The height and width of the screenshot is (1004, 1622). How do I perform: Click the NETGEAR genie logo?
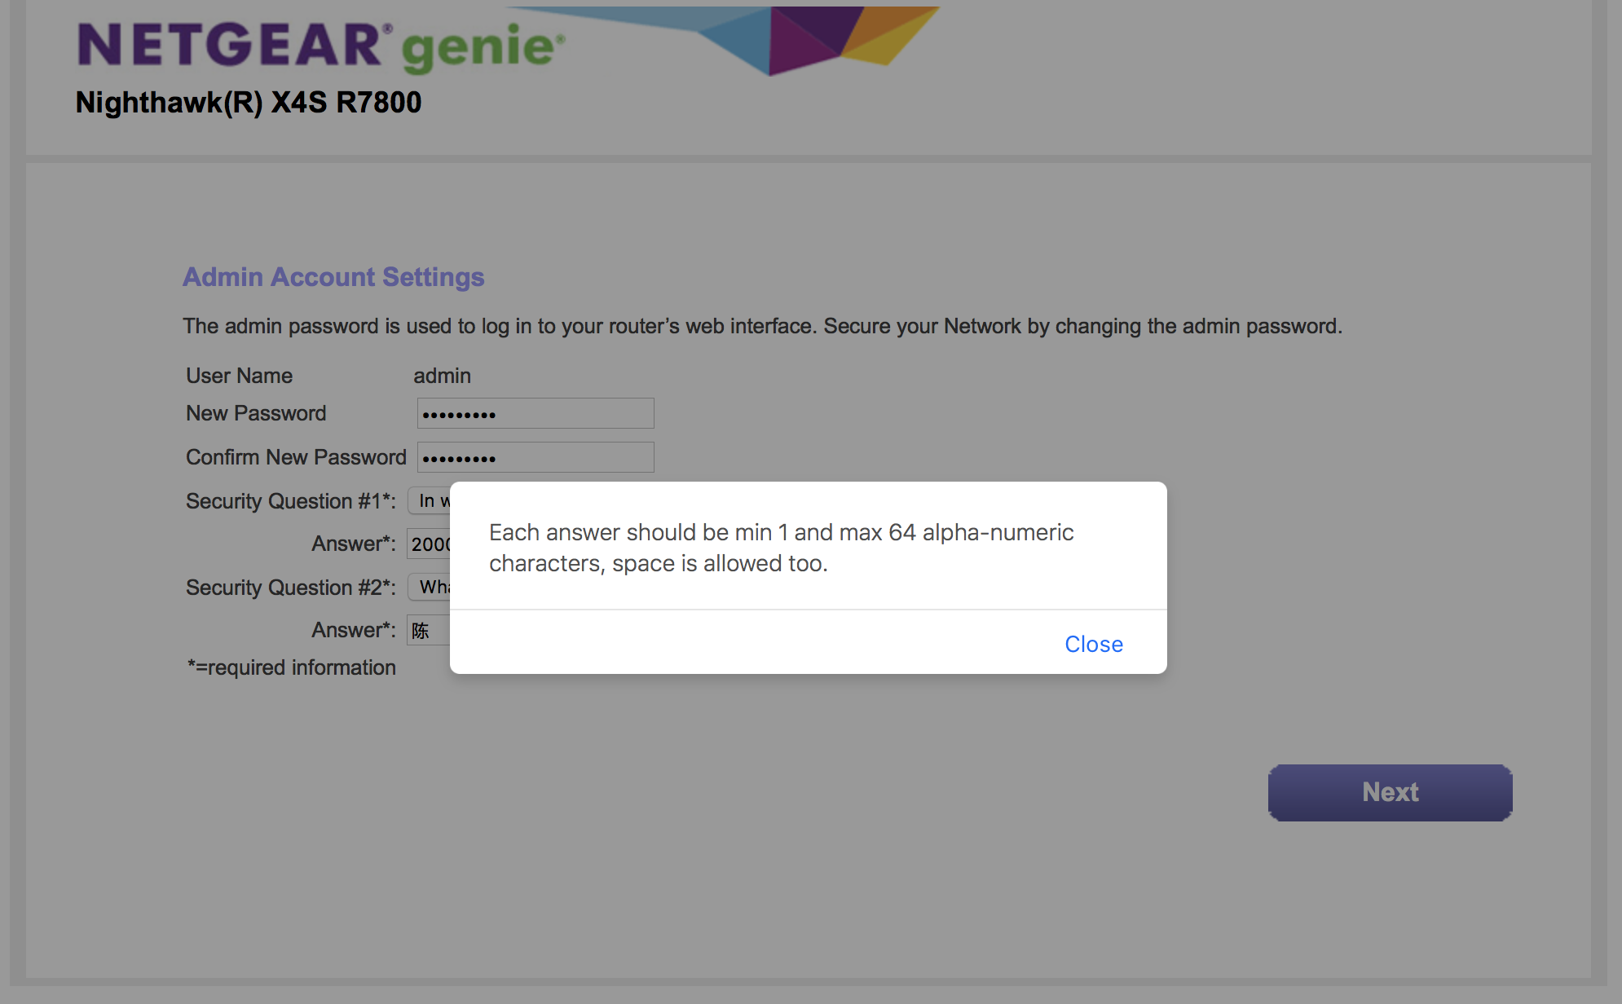pyautogui.click(x=321, y=45)
